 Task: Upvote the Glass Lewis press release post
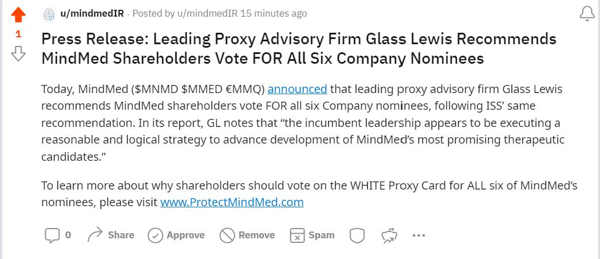pyautogui.click(x=18, y=15)
